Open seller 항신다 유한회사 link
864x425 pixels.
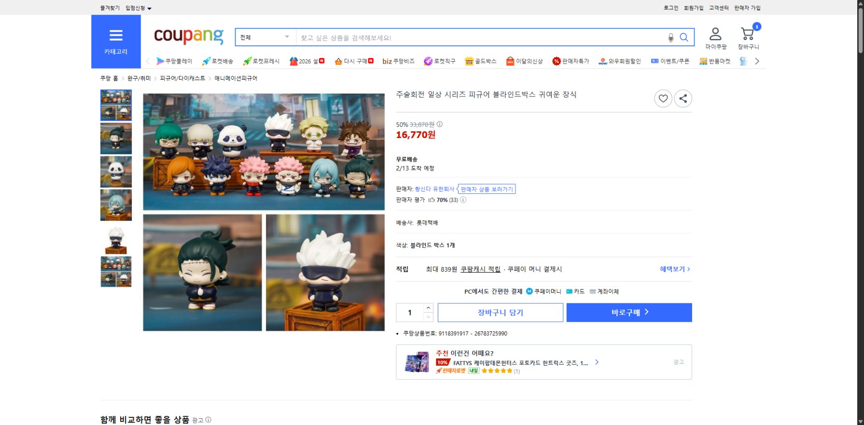434,189
